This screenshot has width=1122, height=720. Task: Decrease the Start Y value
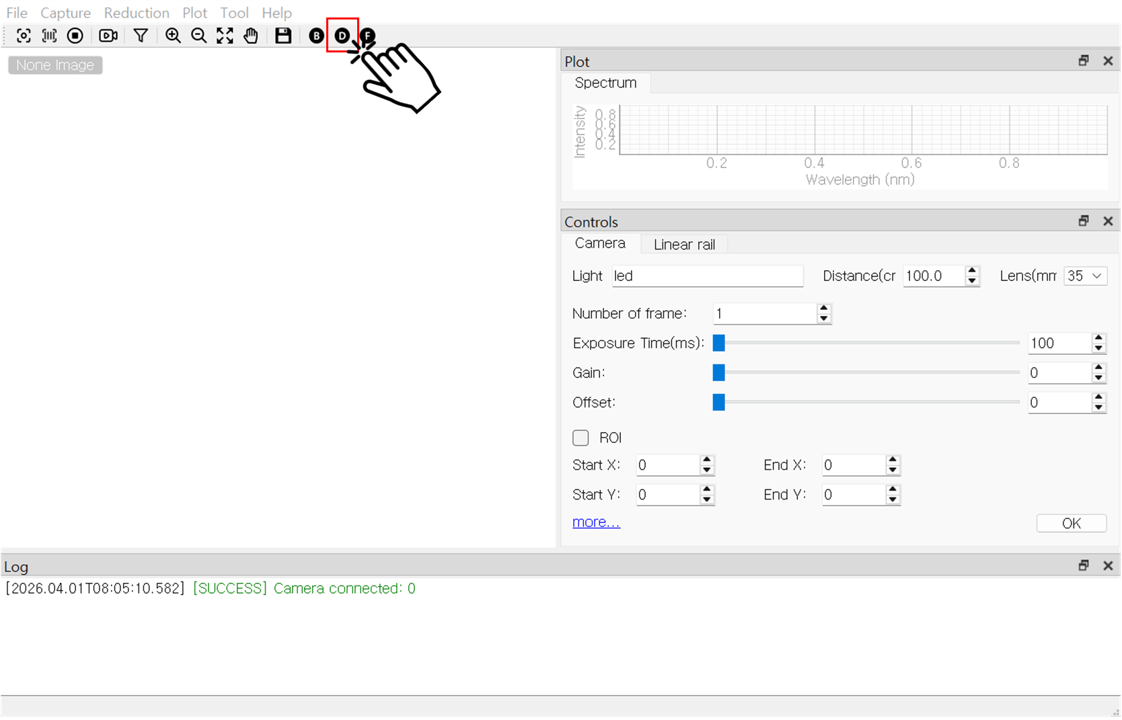pyautogui.click(x=706, y=499)
